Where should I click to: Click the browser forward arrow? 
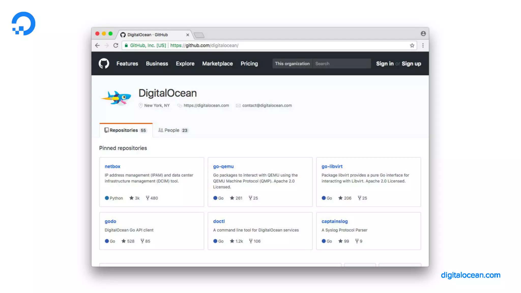[x=107, y=46]
